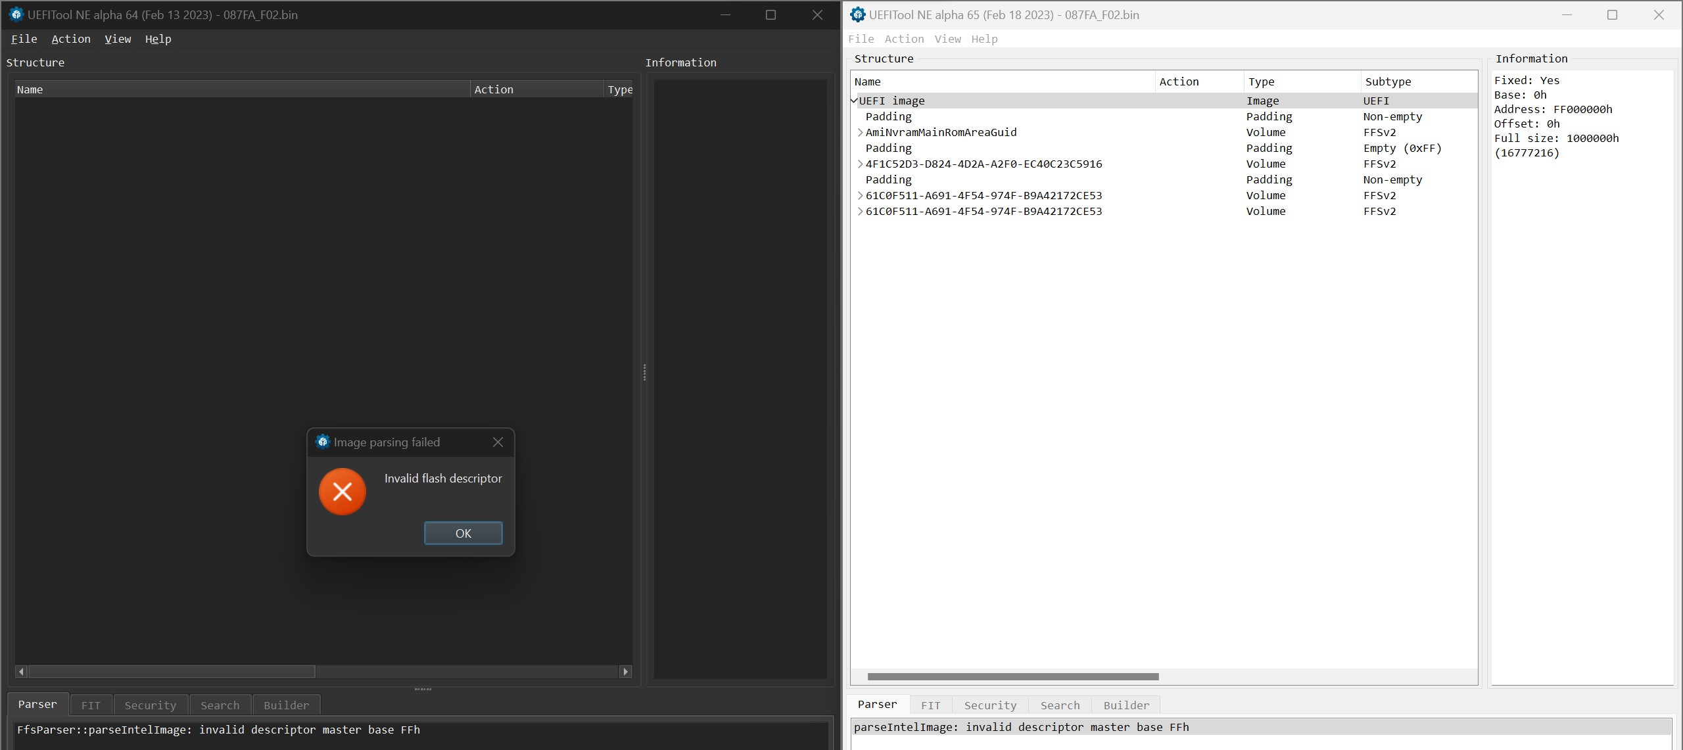Select the Security tab in left window
Image resolution: width=1683 pixels, height=750 pixels.
click(150, 705)
